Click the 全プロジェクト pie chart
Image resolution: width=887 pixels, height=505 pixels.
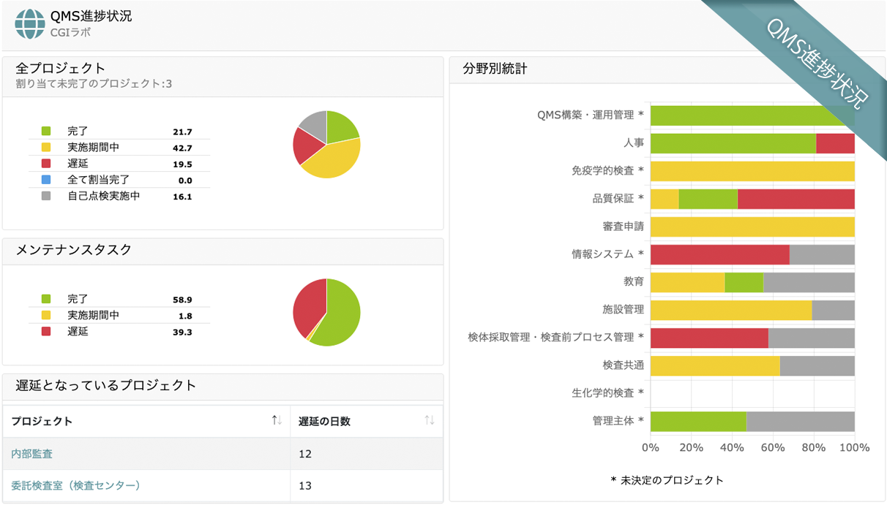[326, 145]
